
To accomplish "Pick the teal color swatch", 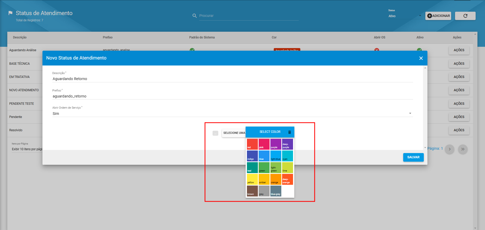I will point(252,168).
